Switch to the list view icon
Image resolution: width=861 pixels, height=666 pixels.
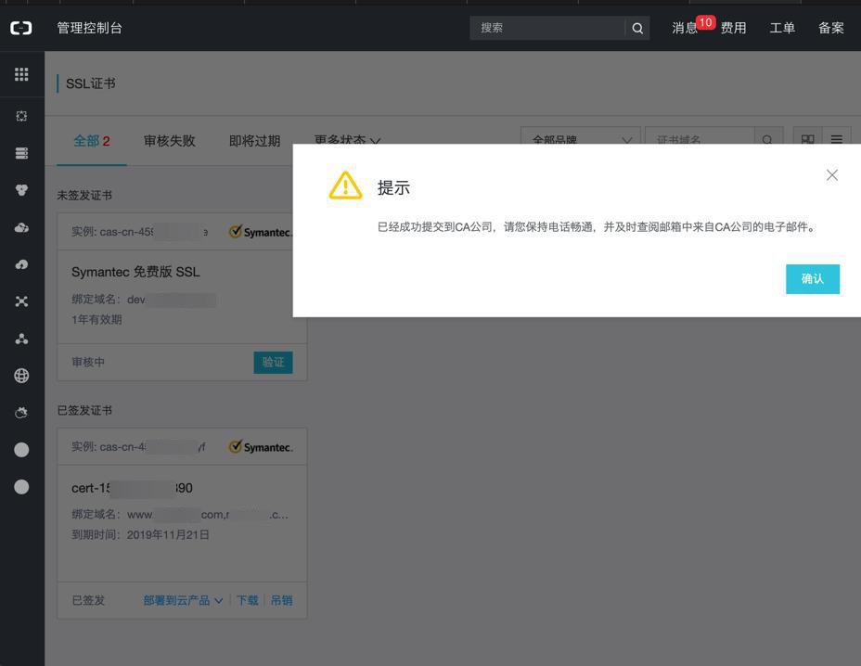(x=836, y=139)
